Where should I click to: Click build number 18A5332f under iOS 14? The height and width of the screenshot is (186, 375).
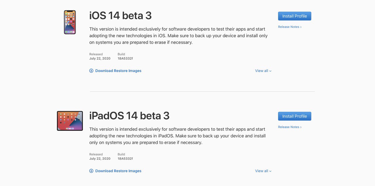coord(125,58)
